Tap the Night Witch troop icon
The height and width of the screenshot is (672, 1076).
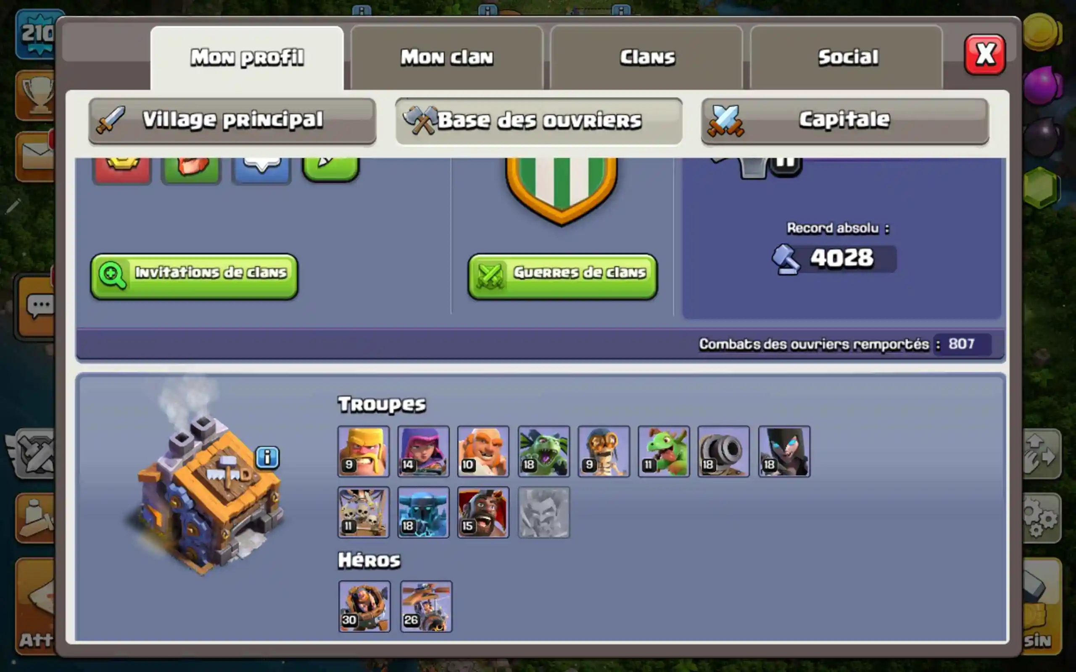(784, 451)
